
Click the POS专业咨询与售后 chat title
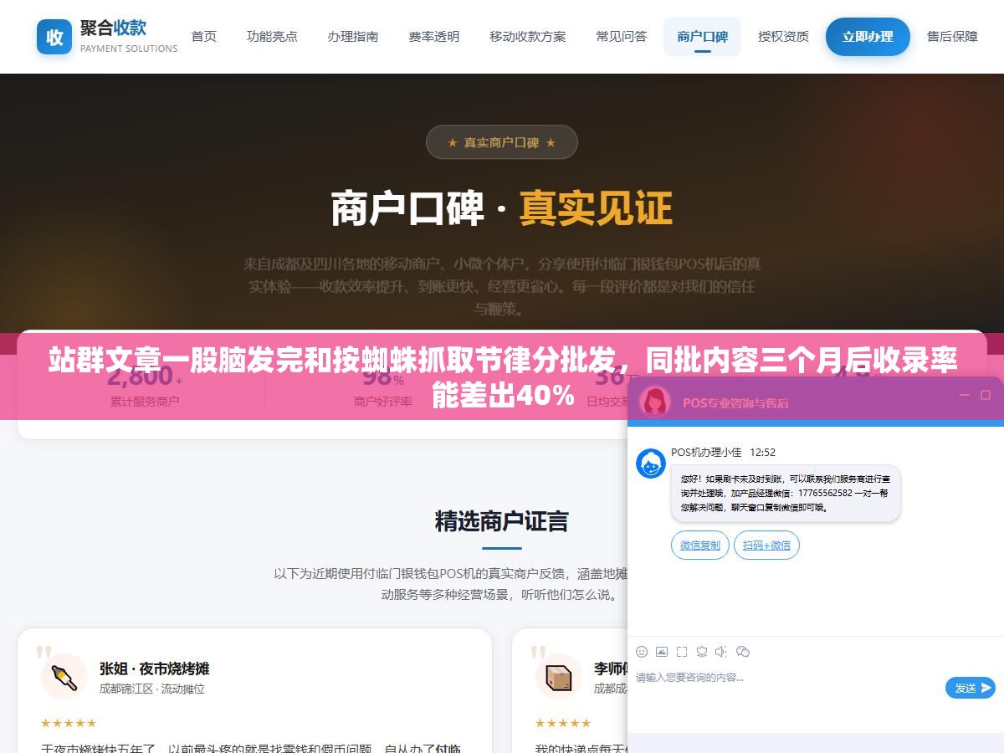pyautogui.click(x=735, y=402)
